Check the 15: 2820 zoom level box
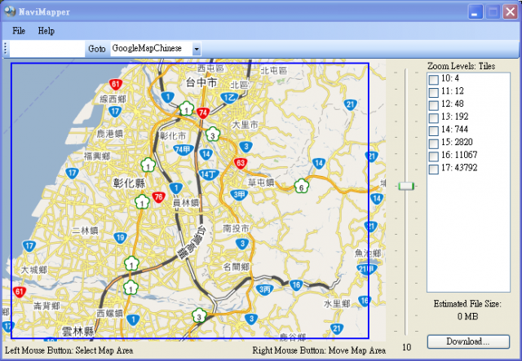522x361 pixels. [433, 143]
